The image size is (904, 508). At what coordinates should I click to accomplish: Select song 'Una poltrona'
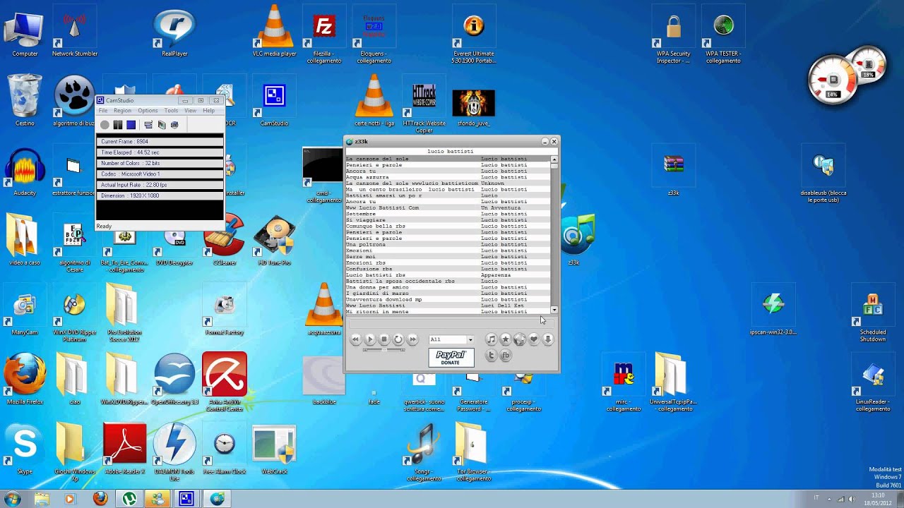point(448,244)
